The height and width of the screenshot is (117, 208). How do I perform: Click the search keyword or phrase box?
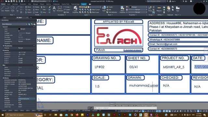tap(156, 1)
